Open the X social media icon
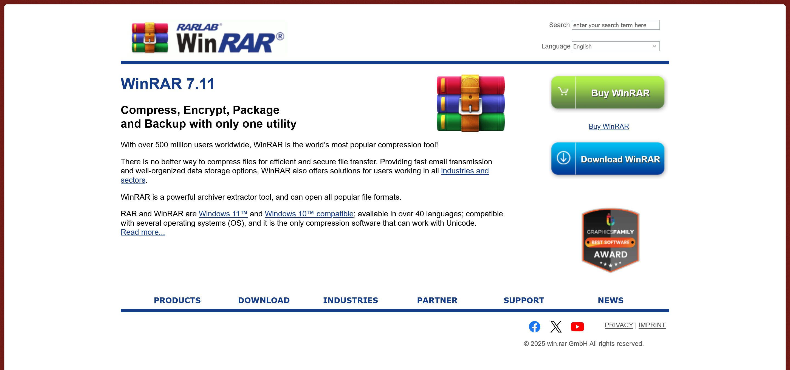This screenshot has height=370, width=790. coord(556,327)
